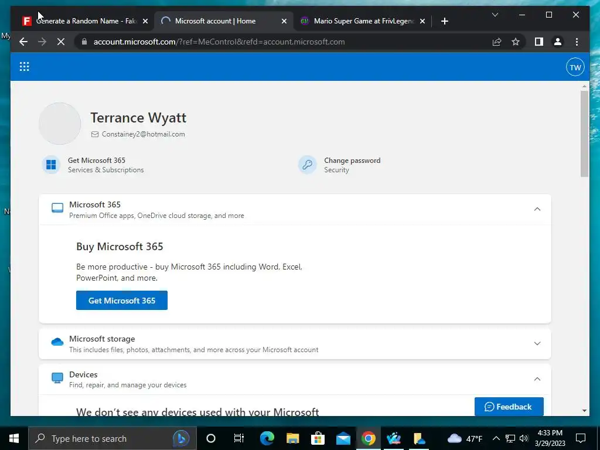Go back to the previous page
This screenshot has width=600, height=450.
point(23,42)
